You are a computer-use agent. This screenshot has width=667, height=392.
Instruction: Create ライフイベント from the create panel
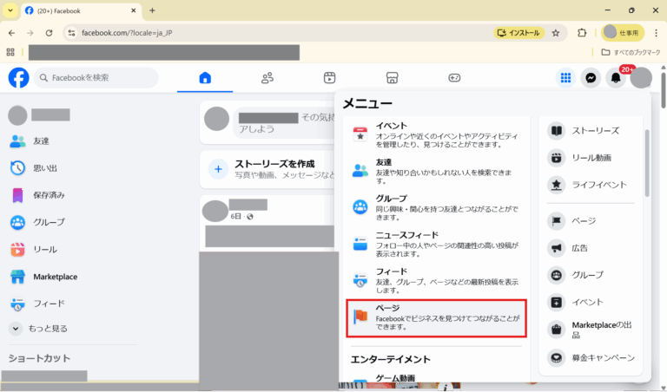(591, 186)
